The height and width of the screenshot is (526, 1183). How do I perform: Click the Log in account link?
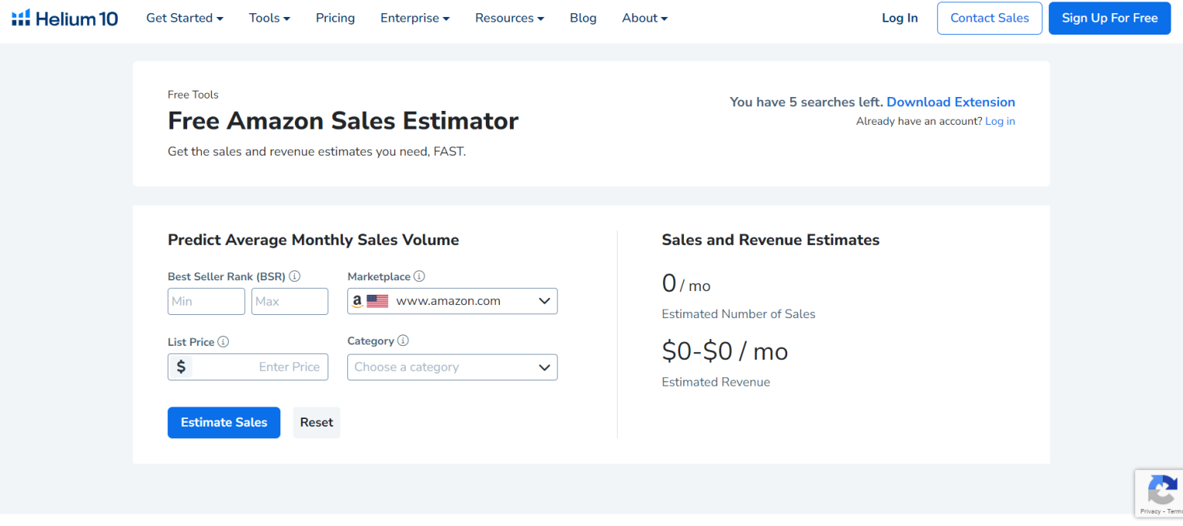coord(999,121)
